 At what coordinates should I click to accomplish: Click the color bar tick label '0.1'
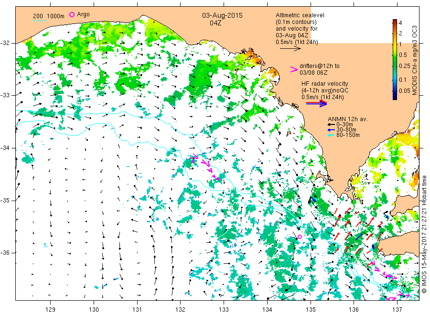point(403,80)
